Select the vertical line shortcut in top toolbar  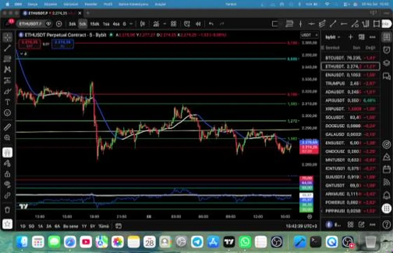click(x=300, y=24)
